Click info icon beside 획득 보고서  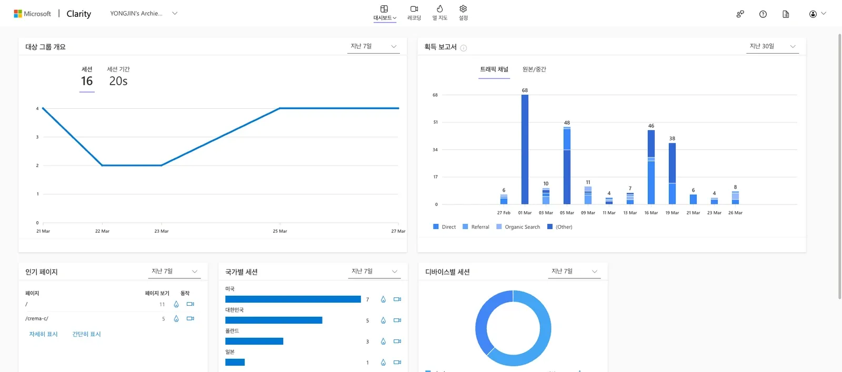coord(464,48)
